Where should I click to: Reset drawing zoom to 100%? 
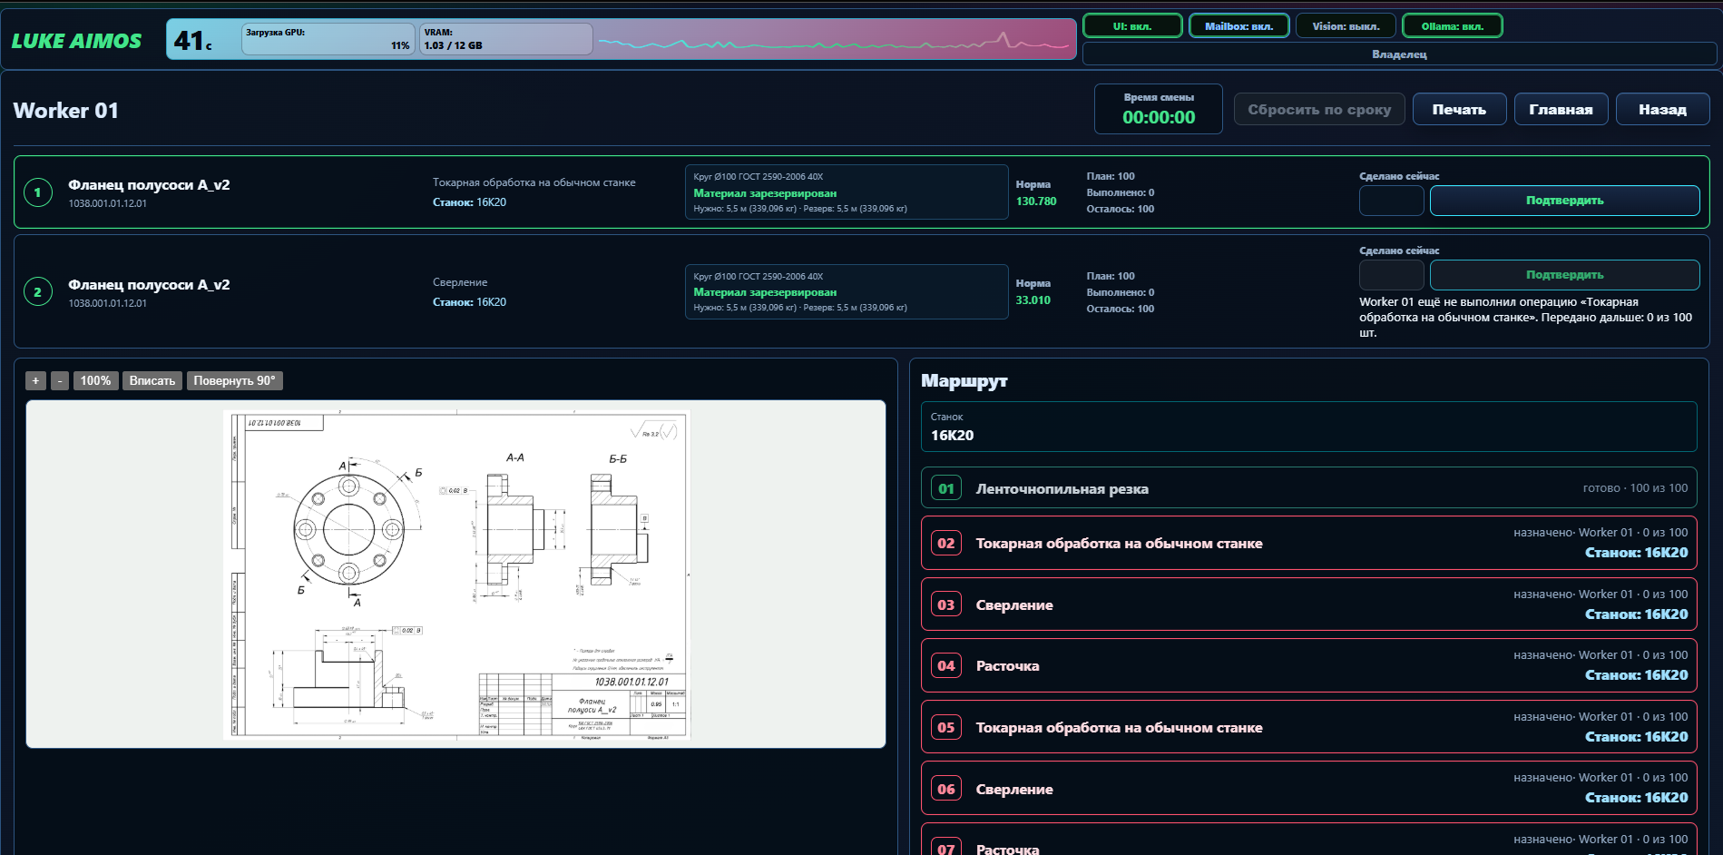coord(95,380)
